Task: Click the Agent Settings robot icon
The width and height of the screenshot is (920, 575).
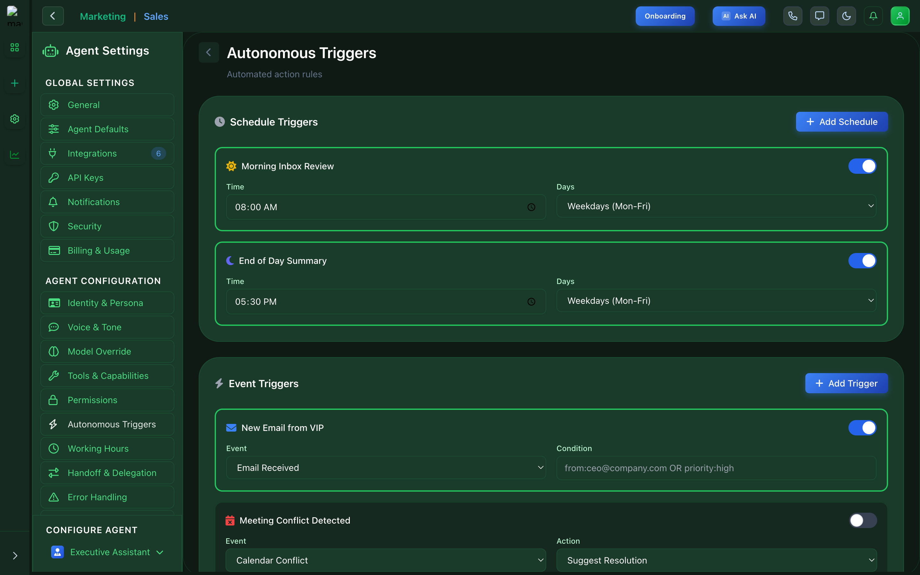Action: (x=50, y=51)
